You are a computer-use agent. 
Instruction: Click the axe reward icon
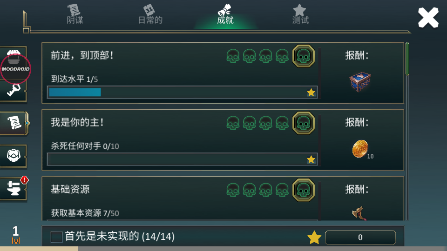pyautogui.click(x=359, y=213)
